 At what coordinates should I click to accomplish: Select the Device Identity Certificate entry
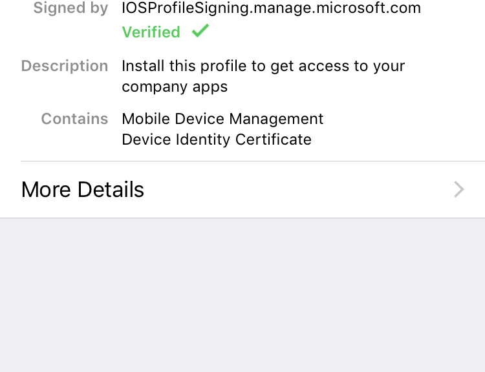coord(217,139)
